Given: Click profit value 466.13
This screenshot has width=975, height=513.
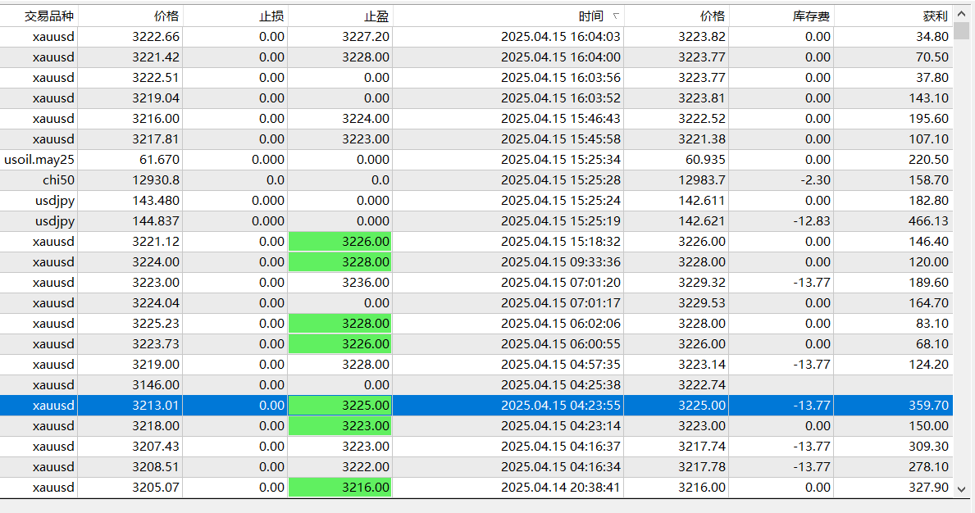Looking at the screenshot, I should coord(928,221).
